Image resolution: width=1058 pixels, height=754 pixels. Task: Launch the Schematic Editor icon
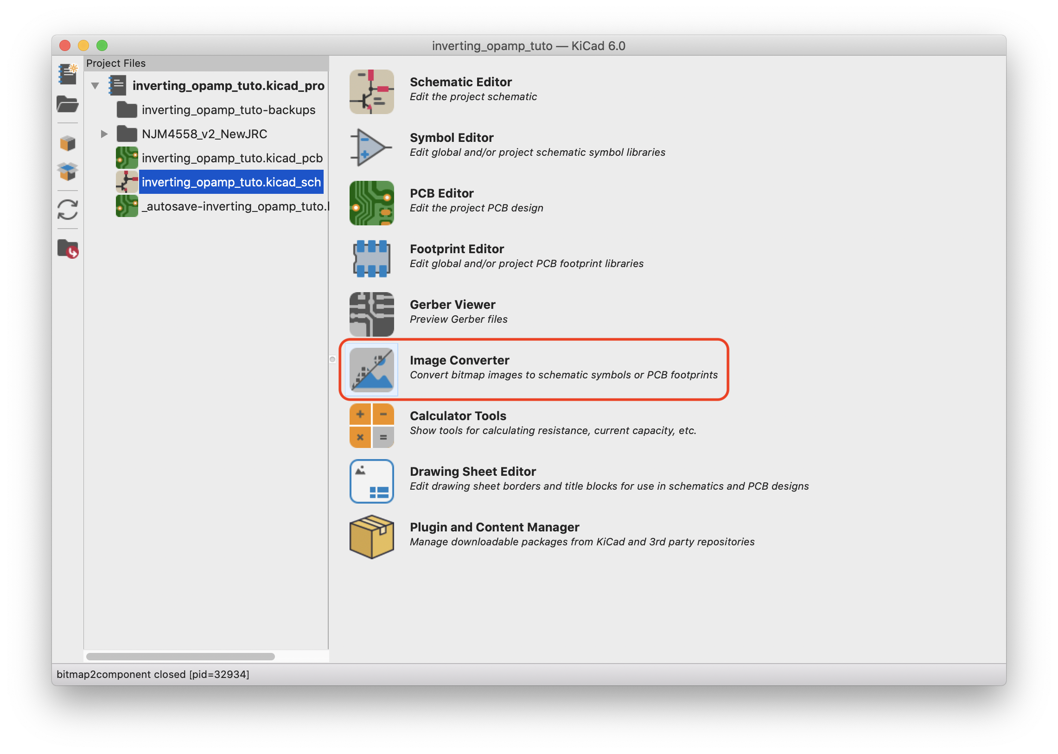coord(371,91)
